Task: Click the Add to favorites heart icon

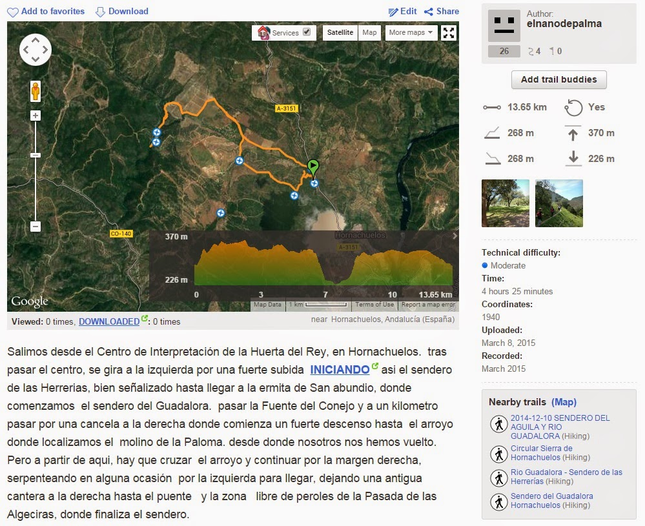Action: pyautogui.click(x=13, y=12)
